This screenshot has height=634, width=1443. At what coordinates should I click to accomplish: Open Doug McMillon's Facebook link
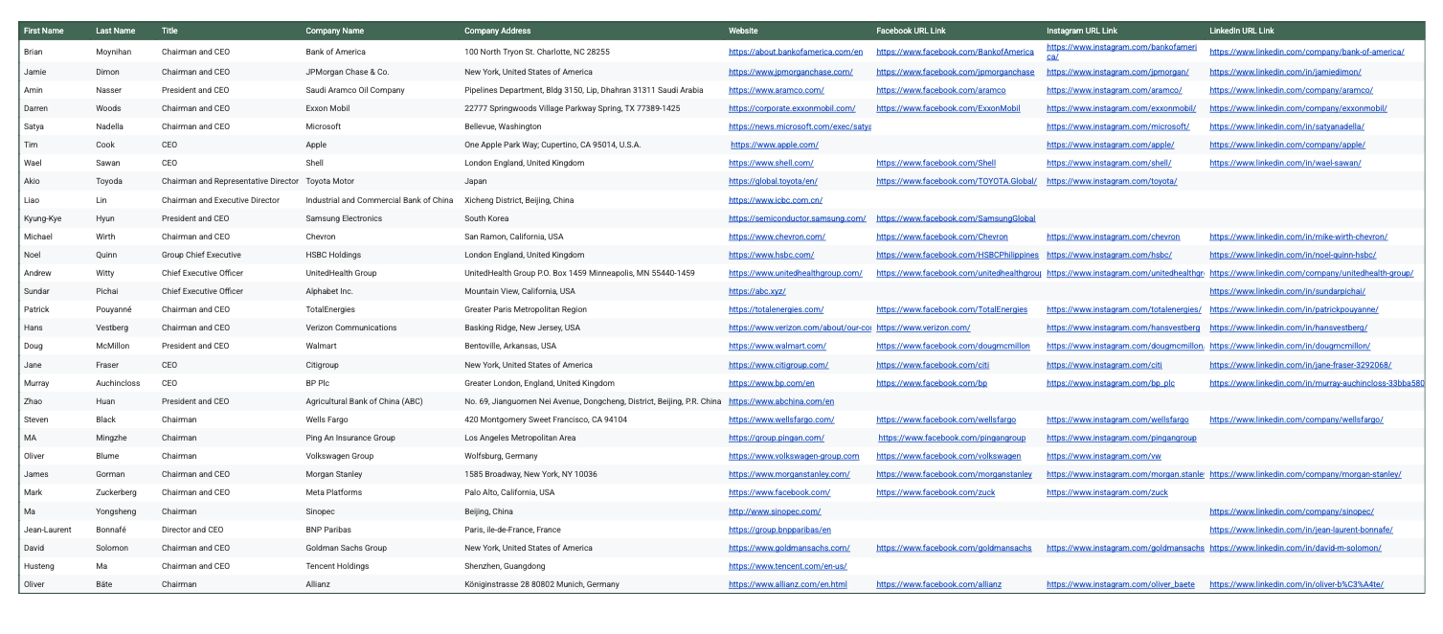click(953, 346)
